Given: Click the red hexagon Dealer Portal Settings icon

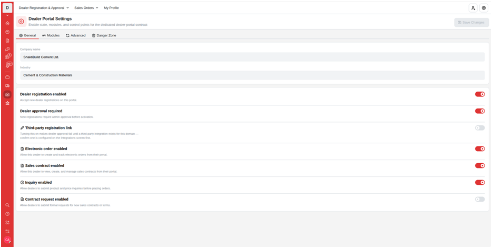Looking at the screenshot, I should click(21, 21).
